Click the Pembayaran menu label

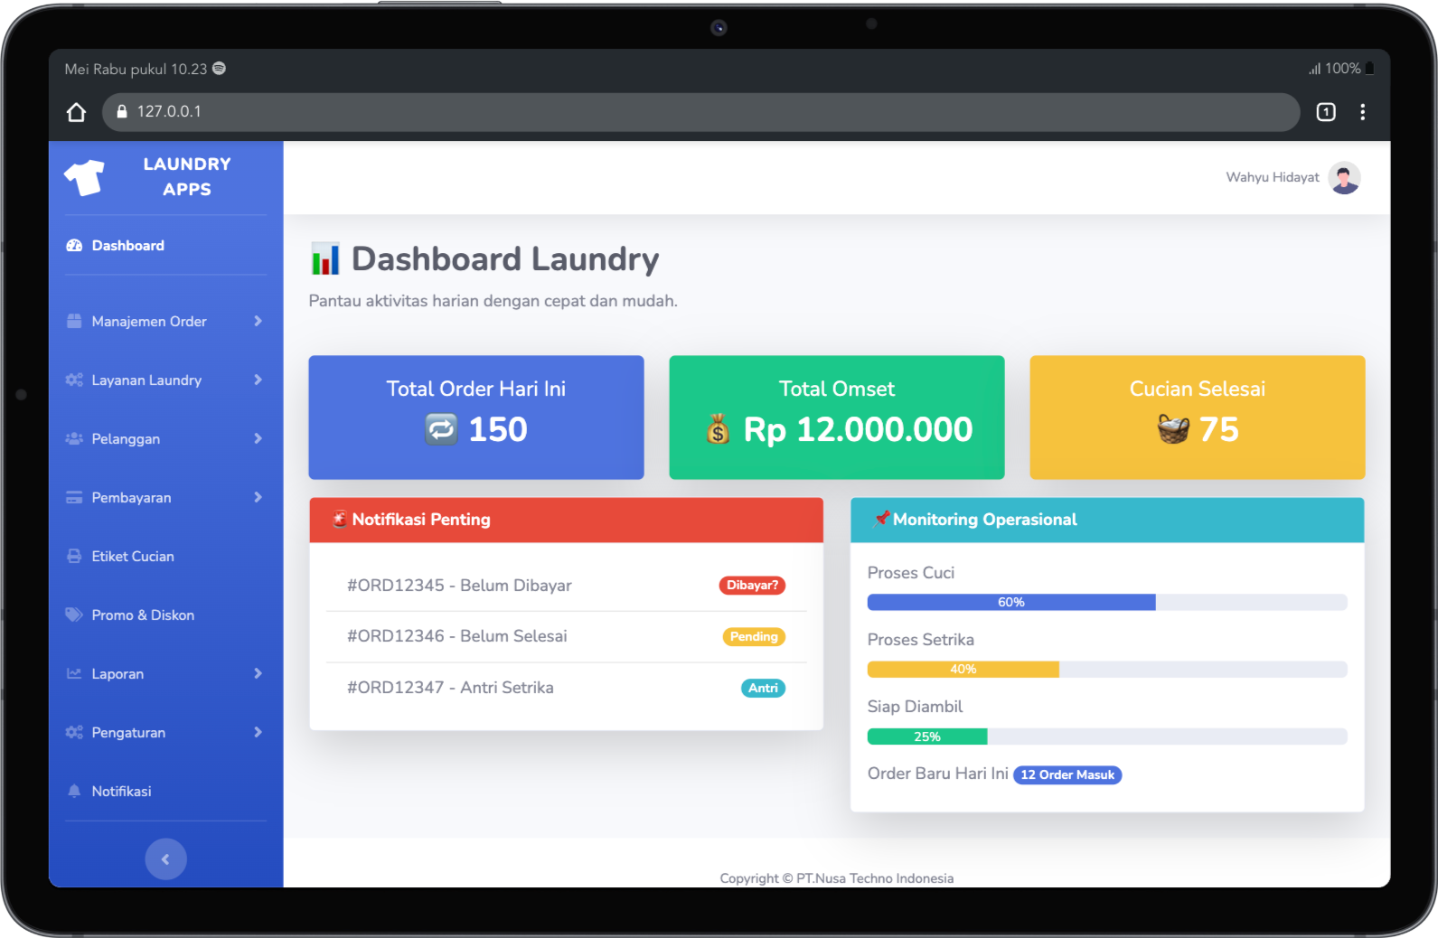point(131,498)
